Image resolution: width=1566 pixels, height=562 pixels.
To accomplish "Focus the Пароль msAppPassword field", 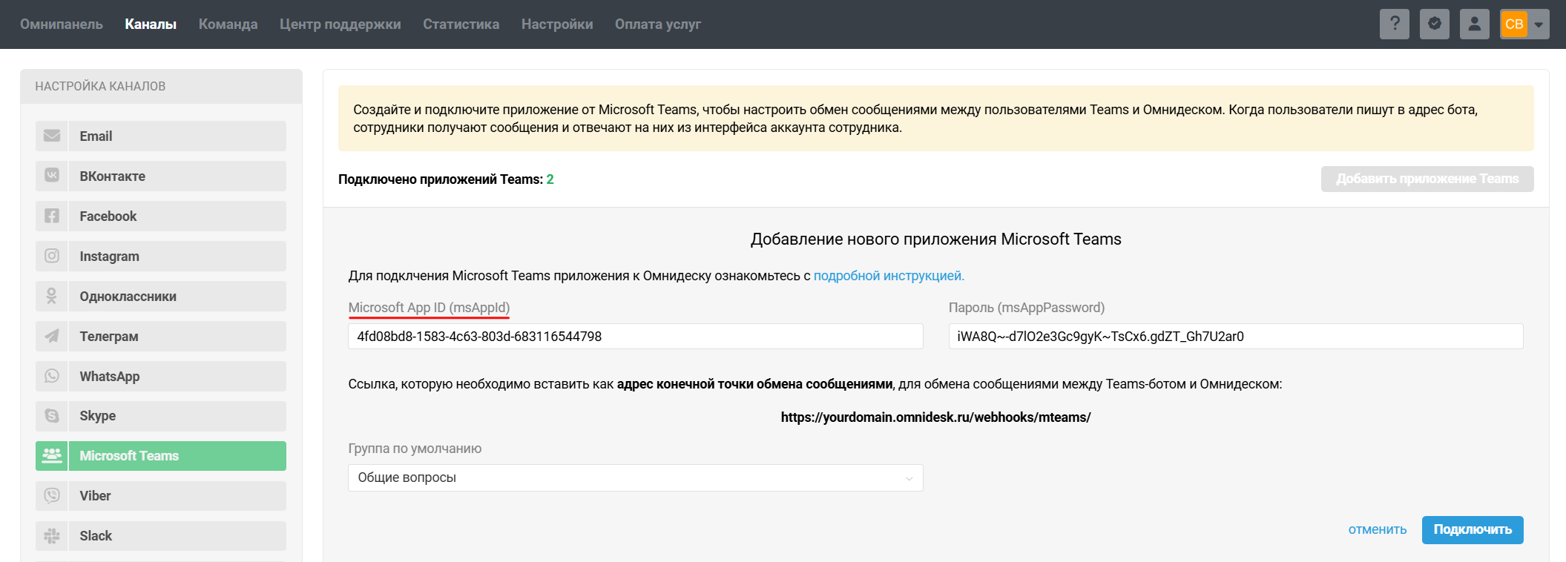I will pos(1236,337).
